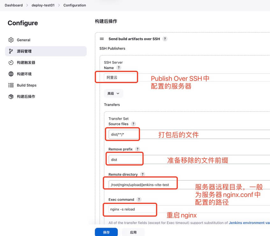This screenshot has width=270, height=236.
Task: Click the 应用 apply button
Action: [133, 232]
